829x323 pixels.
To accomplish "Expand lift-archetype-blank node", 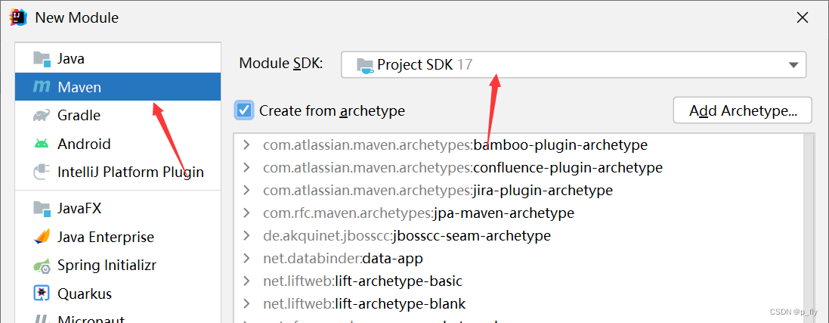I will pos(246,304).
